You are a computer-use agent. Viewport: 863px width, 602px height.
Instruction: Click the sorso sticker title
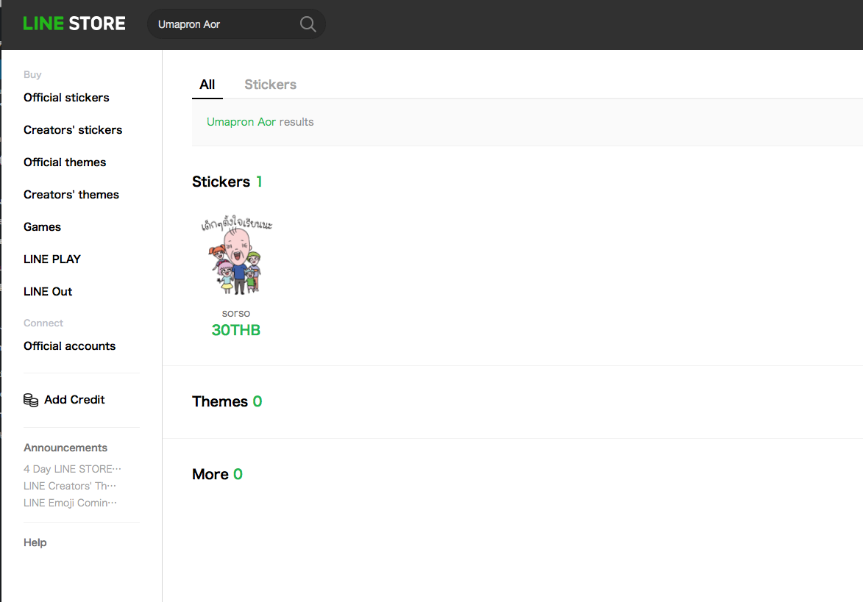click(235, 313)
